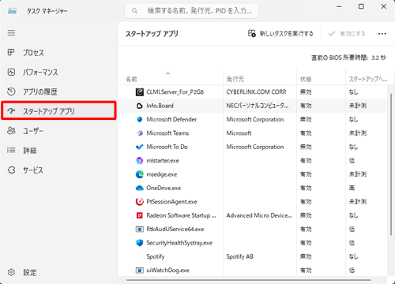Image resolution: width=395 pixels, height=284 pixels.
Task: Click the PtSessionAgent.exe icon
Action: pyautogui.click(x=139, y=202)
